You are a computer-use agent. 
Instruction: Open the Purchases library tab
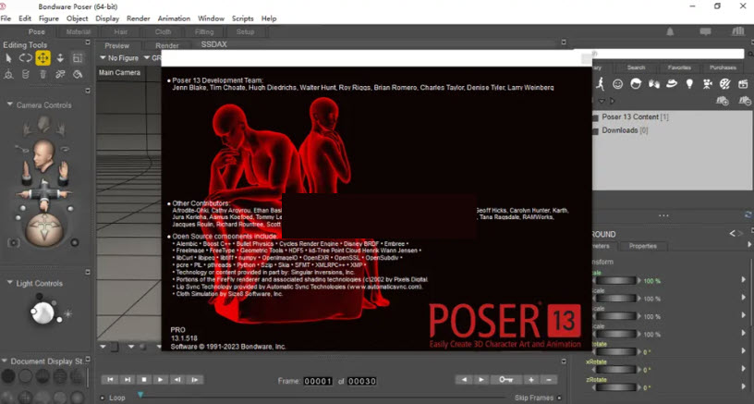pyautogui.click(x=723, y=67)
